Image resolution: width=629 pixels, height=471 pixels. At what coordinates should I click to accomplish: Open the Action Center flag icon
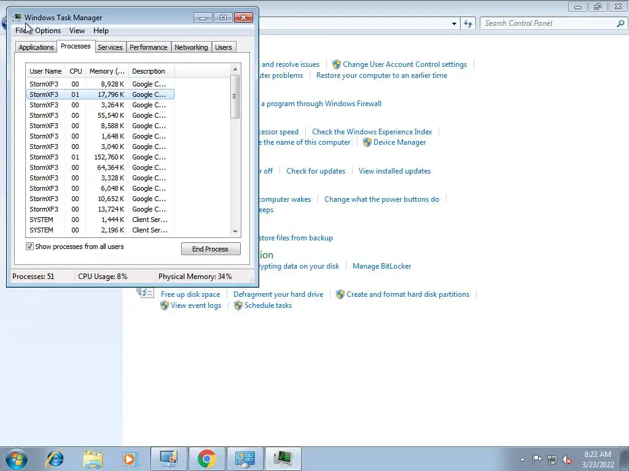tap(537, 459)
